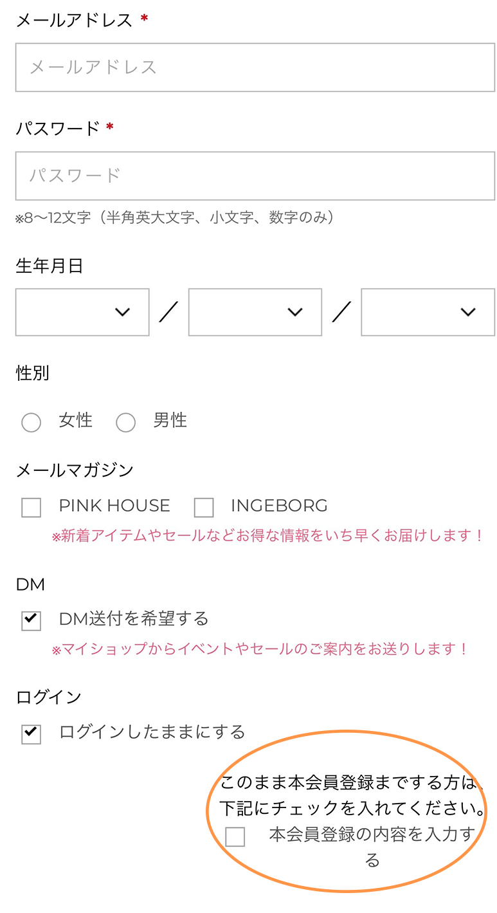Screen dimensions: 497x913
Task: Open the birth day dropdown
Action: (x=428, y=312)
